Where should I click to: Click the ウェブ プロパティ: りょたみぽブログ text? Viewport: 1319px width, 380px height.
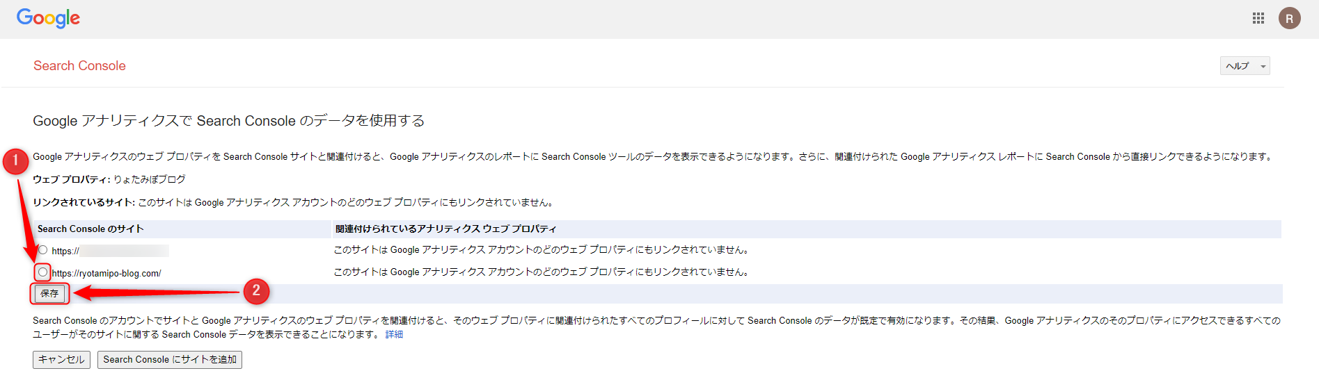(x=109, y=179)
